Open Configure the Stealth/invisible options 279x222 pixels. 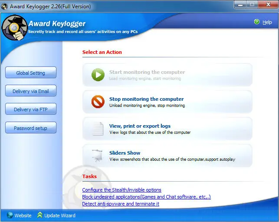point(121,190)
